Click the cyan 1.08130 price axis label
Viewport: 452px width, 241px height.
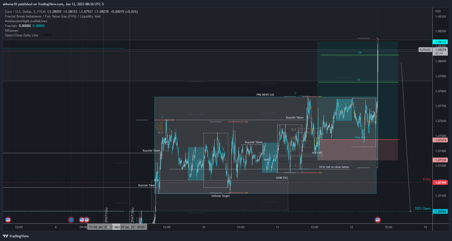(440, 42)
